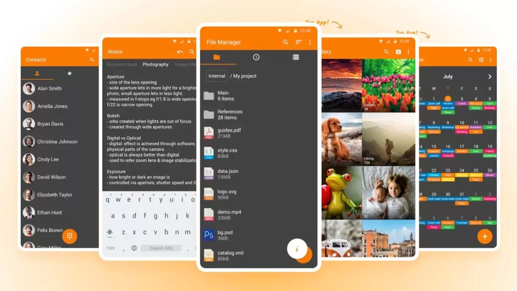Open the puppy photo thumbnail
The height and width of the screenshot is (291, 517).
coord(342,139)
